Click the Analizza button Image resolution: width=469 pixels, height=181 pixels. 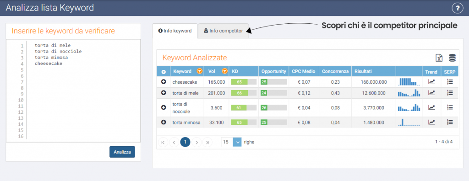pyautogui.click(x=122, y=152)
